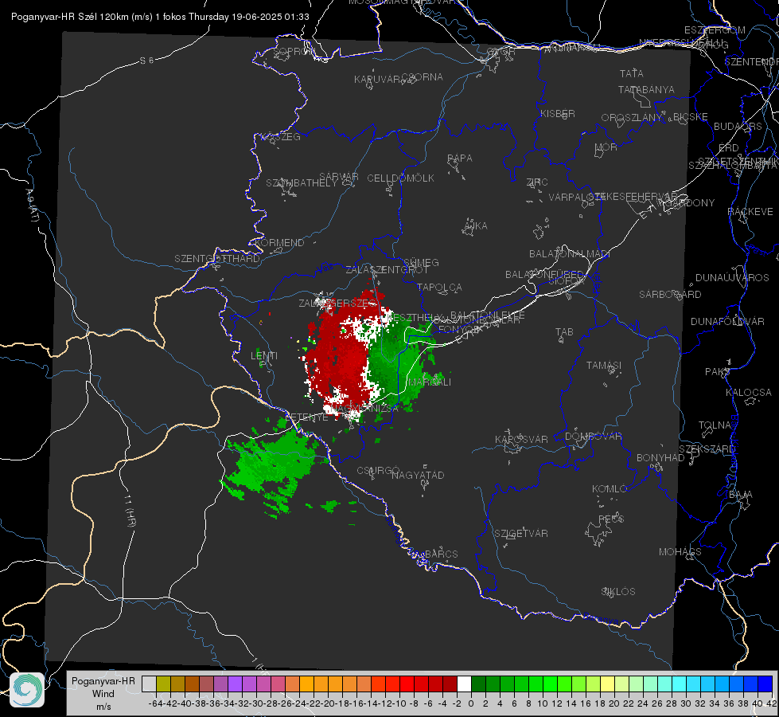Click the BAJA city label
779x717 pixels.
[741, 495]
